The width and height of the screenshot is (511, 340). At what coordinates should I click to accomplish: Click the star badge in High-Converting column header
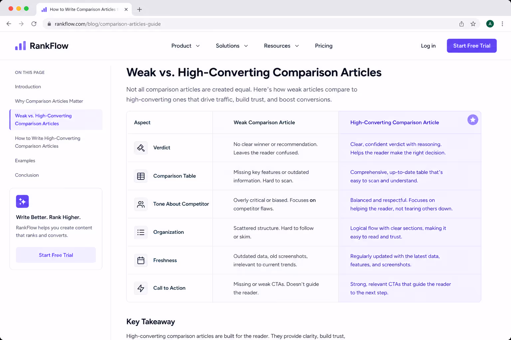pyautogui.click(x=473, y=120)
